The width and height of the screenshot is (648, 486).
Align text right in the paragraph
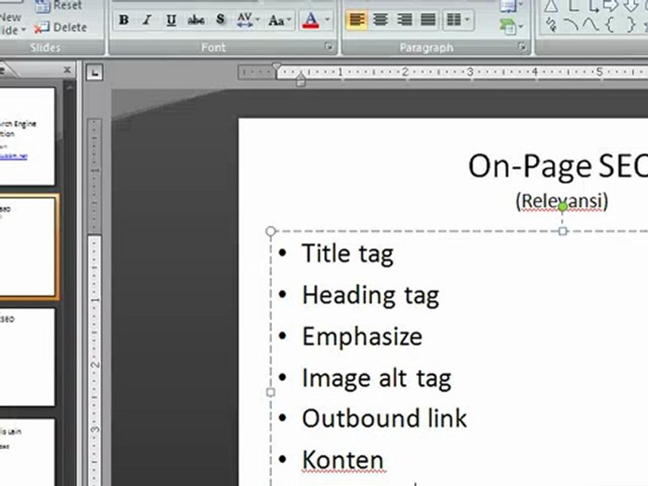pos(404,20)
